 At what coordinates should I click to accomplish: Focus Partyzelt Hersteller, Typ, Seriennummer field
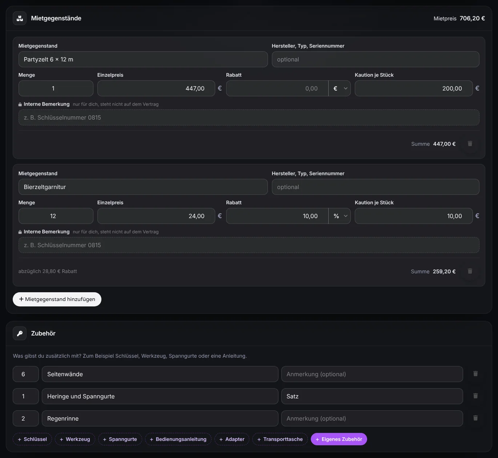click(x=375, y=59)
